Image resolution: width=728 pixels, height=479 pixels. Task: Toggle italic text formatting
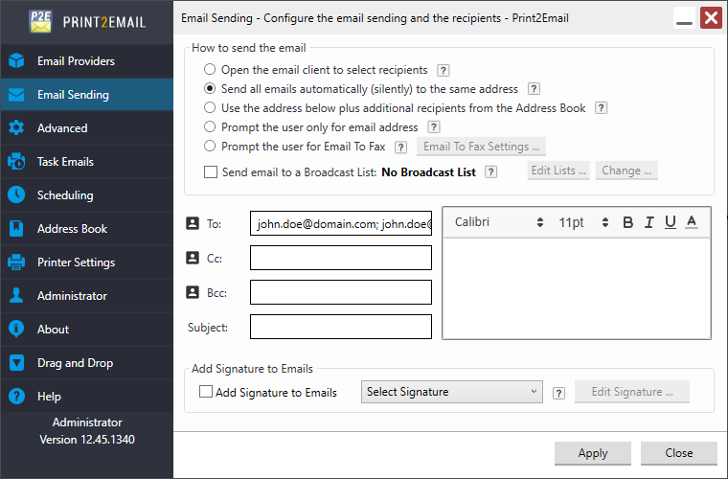[x=649, y=222]
